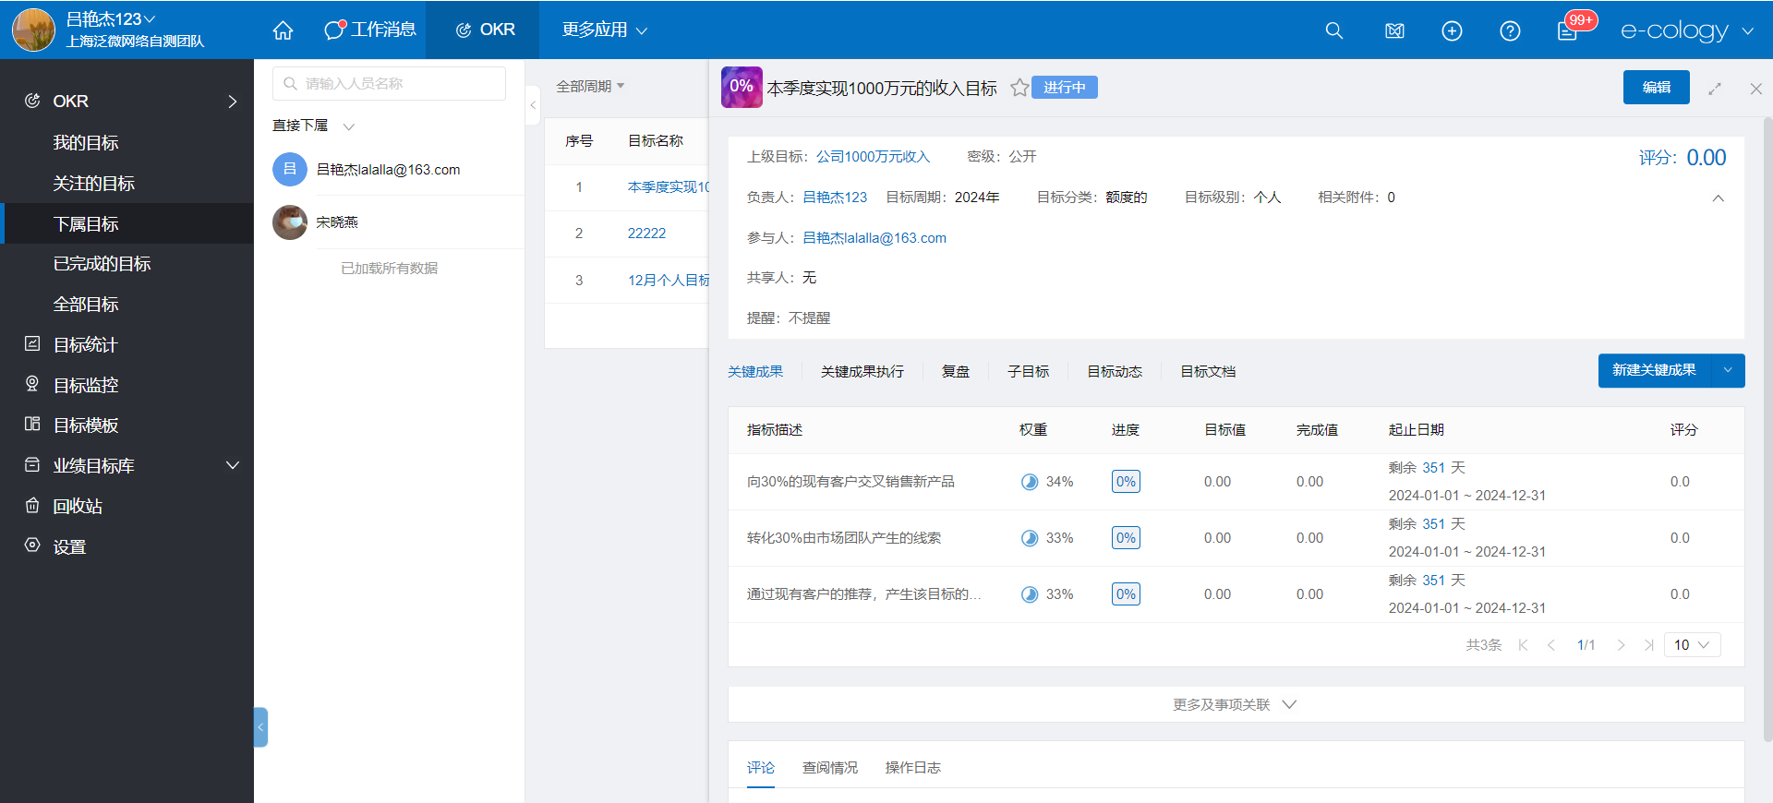
Task: Open the 更多应用 dropdown menu
Action: click(605, 30)
